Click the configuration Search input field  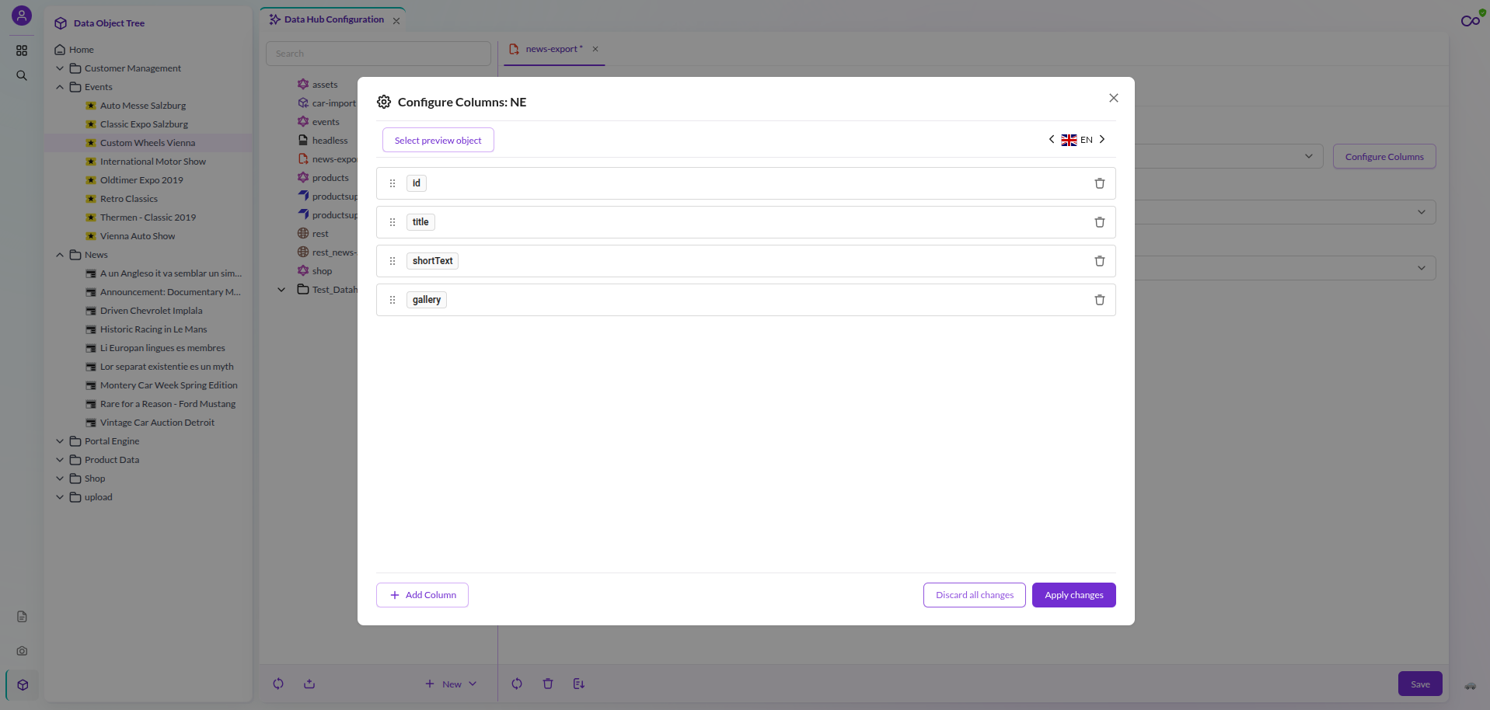pyautogui.click(x=379, y=54)
